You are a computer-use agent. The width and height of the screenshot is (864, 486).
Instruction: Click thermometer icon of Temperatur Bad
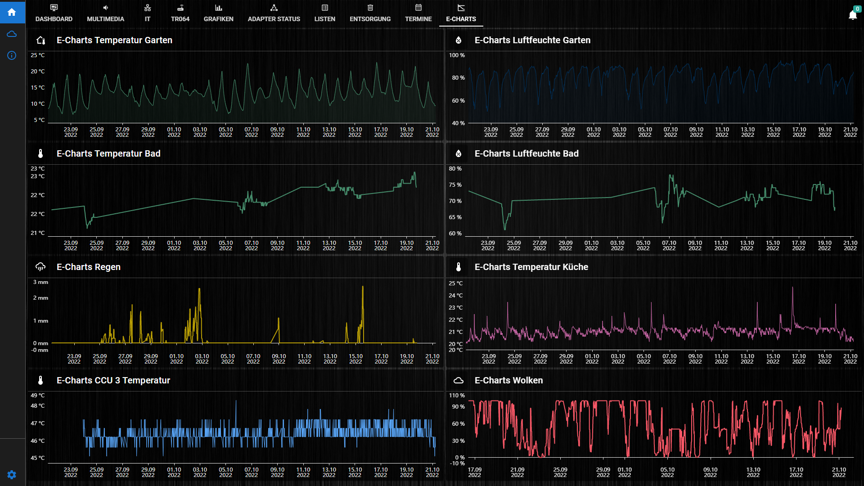point(40,154)
